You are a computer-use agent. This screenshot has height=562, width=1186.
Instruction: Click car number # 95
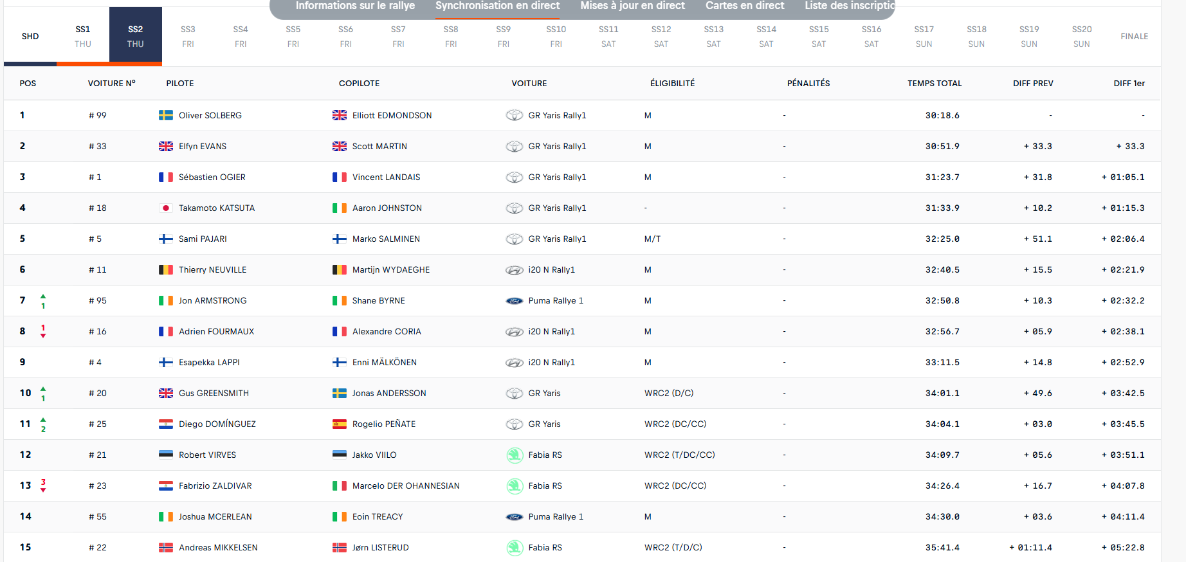[98, 301]
